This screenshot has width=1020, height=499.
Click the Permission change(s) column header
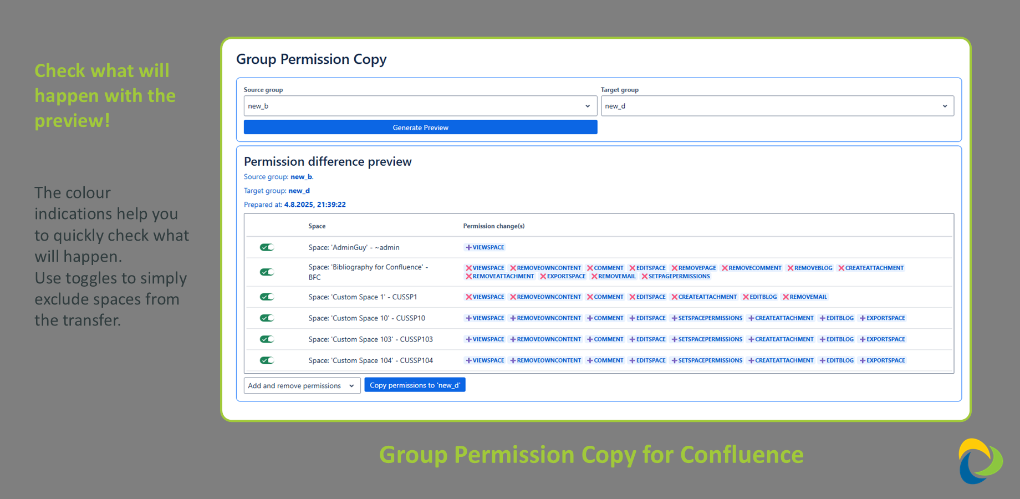pyautogui.click(x=494, y=226)
